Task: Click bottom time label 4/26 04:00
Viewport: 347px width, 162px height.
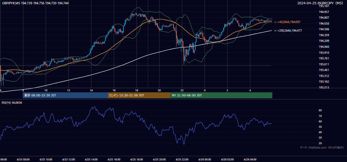Action: 250,160
